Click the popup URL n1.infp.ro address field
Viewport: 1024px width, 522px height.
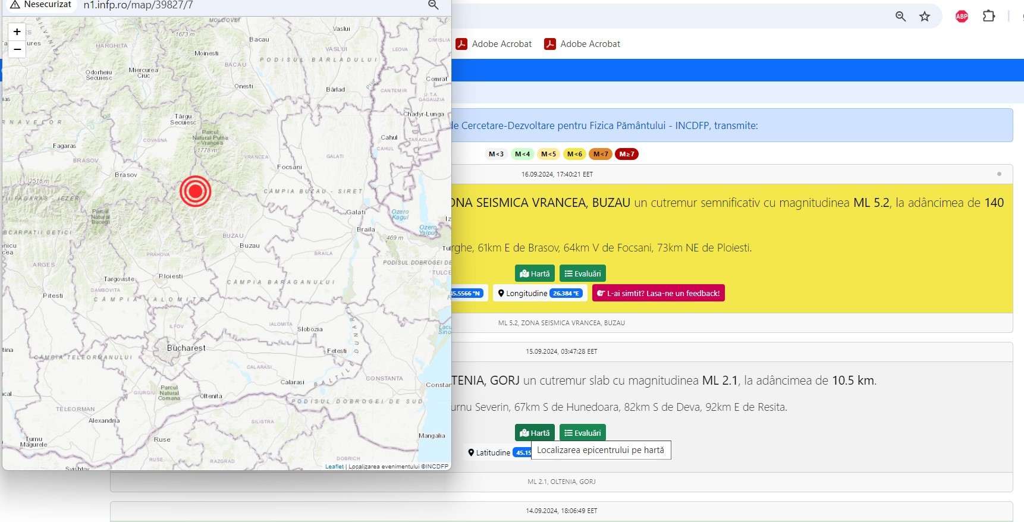coord(138,5)
